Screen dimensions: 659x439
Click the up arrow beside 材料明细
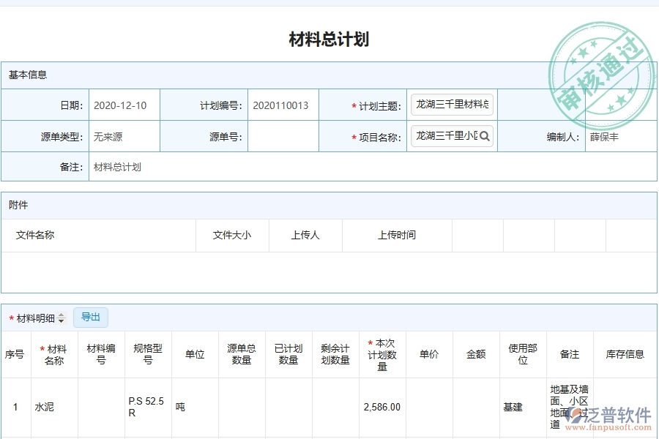pos(62,314)
